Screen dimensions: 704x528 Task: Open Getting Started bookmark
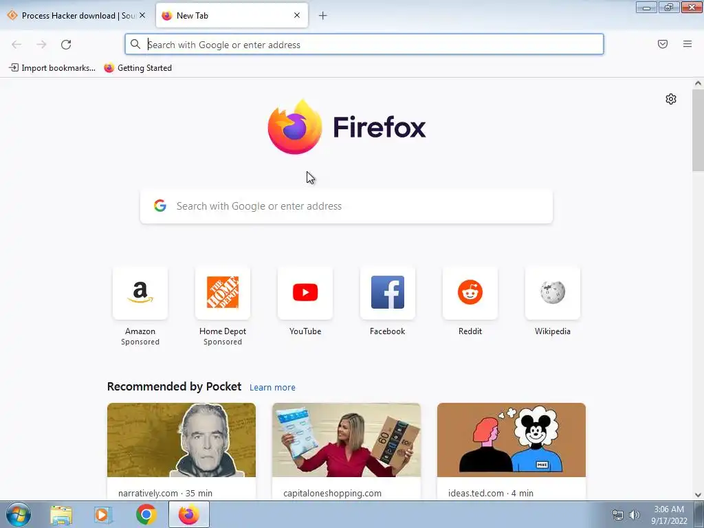(x=137, y=68)
